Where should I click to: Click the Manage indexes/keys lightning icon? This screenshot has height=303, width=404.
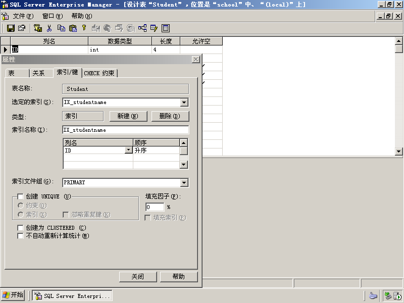tap(154, 28)
